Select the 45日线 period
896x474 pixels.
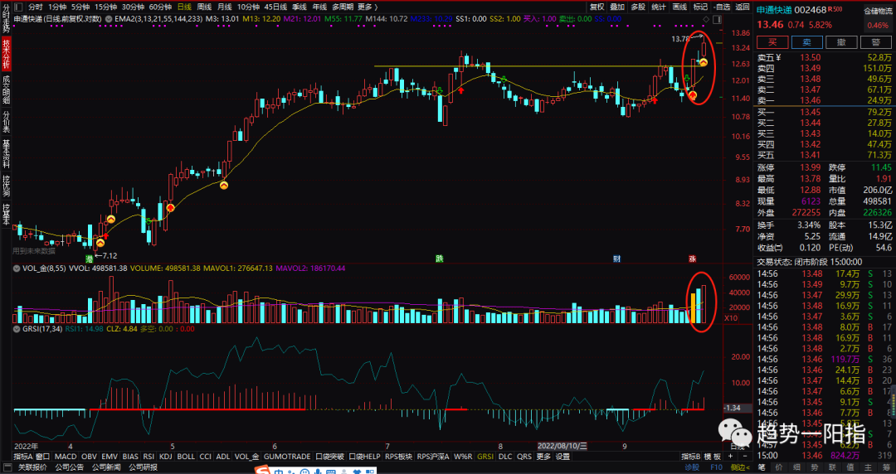click(276, 7)
